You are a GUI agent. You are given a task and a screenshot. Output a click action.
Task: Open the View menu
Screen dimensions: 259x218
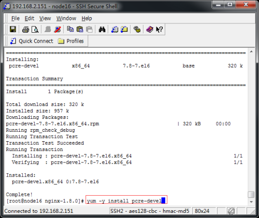(x=45, y=18)
